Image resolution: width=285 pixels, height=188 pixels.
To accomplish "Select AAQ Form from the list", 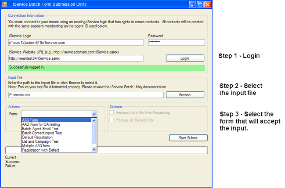I will coord(56,120).
